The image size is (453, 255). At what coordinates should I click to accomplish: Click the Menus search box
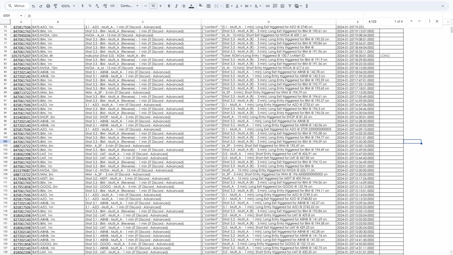(x=17, y=6)
